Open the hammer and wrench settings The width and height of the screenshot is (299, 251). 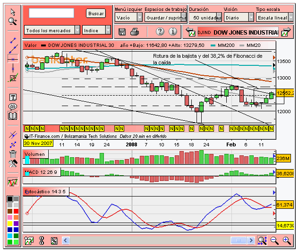point(13,163)
